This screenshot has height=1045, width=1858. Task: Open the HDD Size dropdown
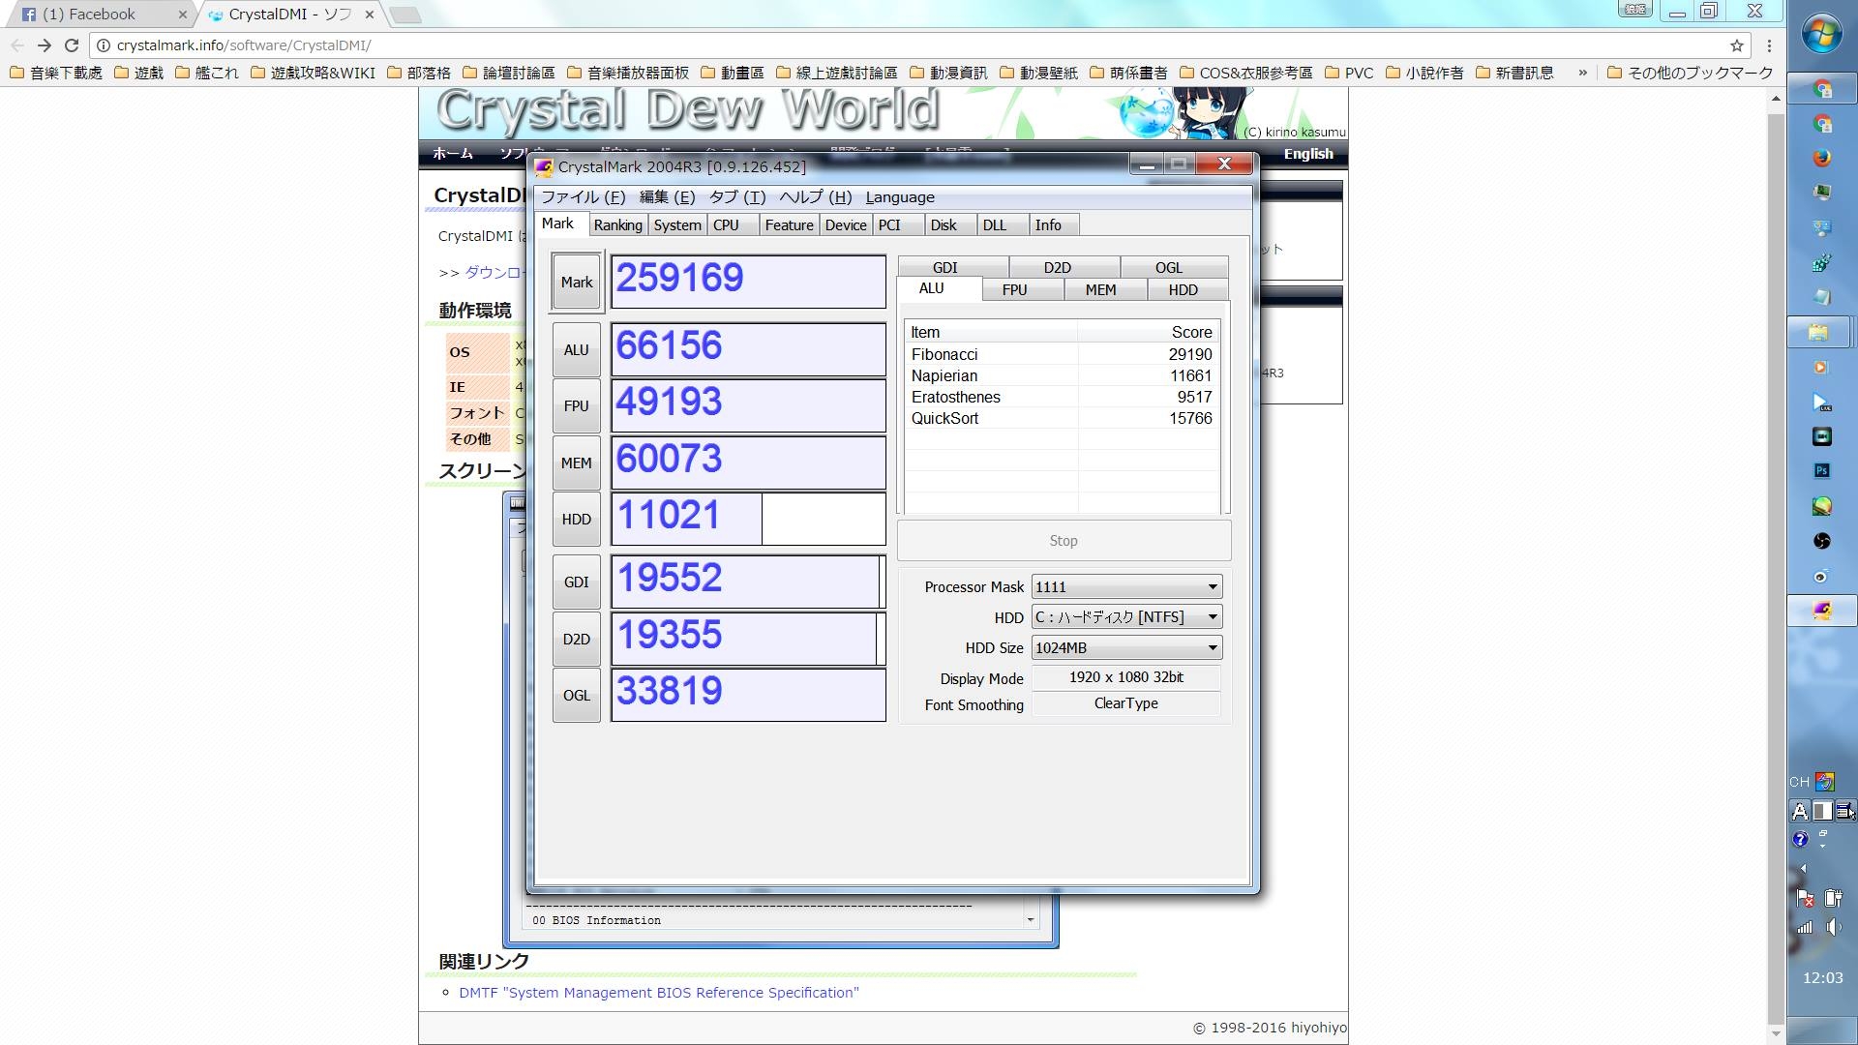(1126, 648)
